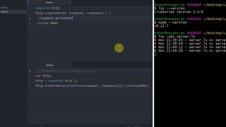Click after 'response.writeHead' in the editor

[72, 18]
